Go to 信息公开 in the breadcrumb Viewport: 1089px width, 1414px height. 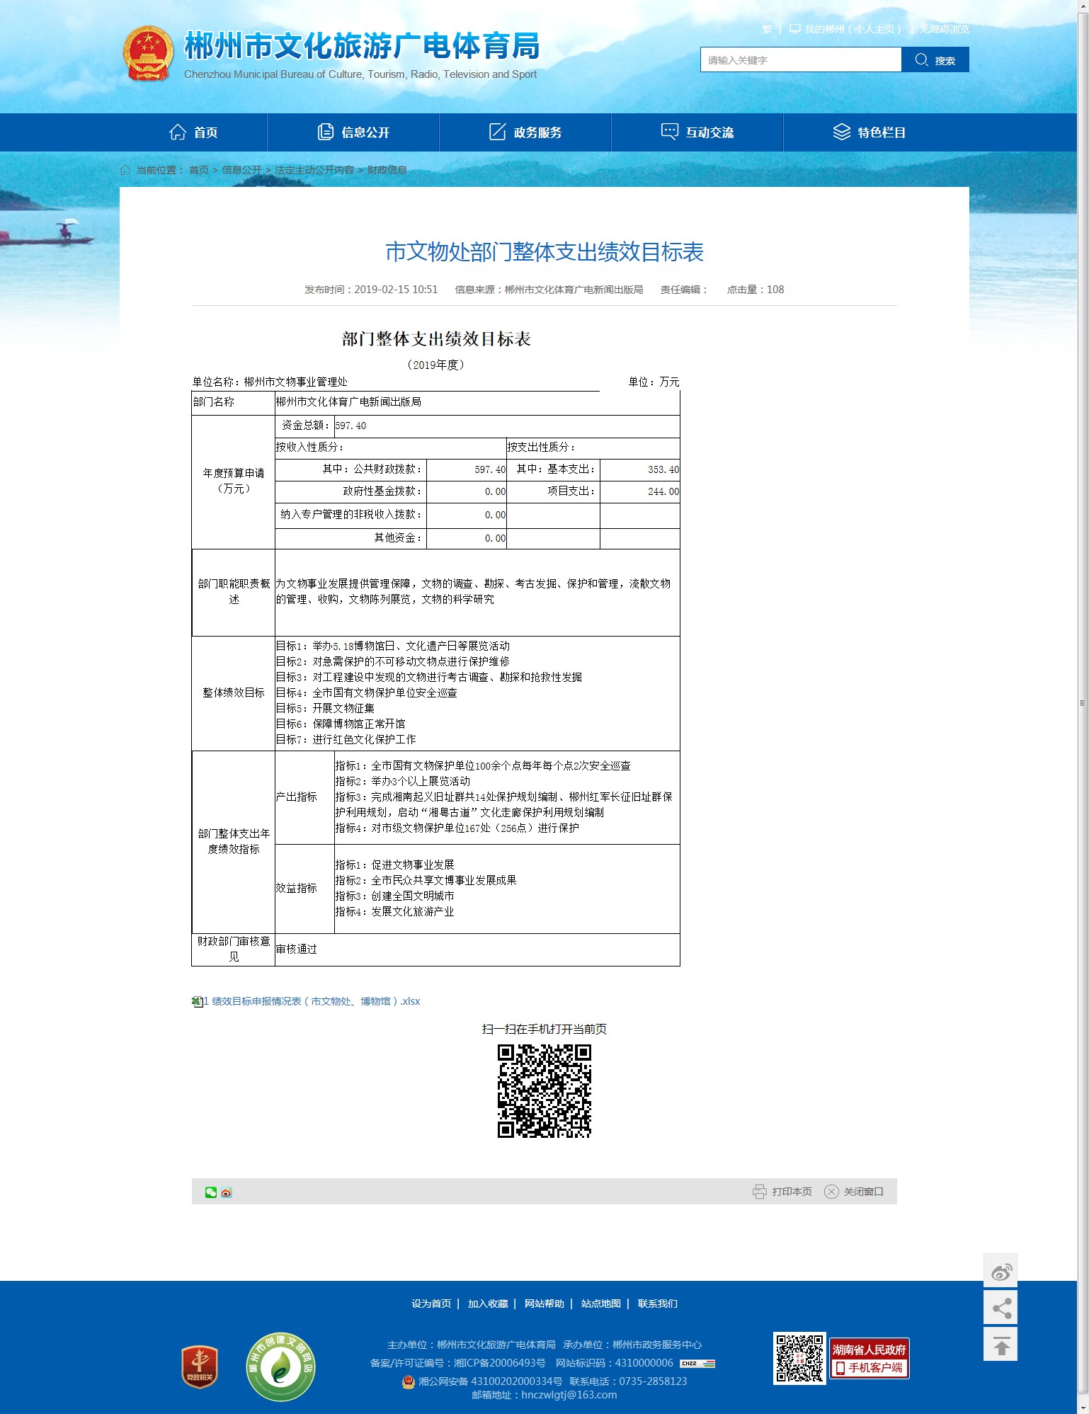click(x=242, y=170)
